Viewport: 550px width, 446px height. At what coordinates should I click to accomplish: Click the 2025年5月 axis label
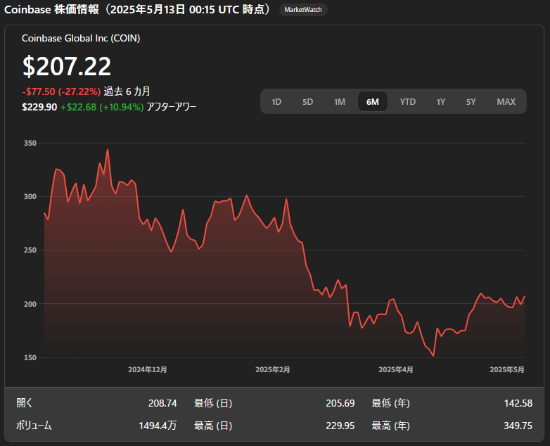pos(507,370)
